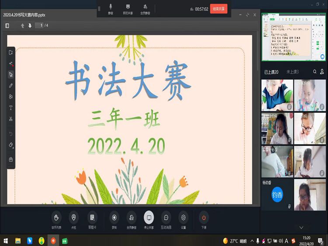Click the scissors cut tool
Viewport: 328px width, 246px height.
(x=11, y=119)
